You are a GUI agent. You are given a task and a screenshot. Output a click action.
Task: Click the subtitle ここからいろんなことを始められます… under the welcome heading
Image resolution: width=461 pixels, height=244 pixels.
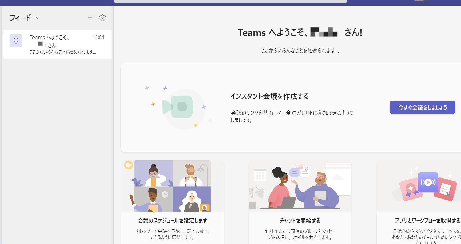(300, 51)
